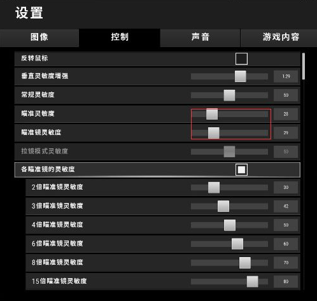Uncheck the 各瞄准镜的灵敏度 checkbox
Image resolution: width=317 pixels, height=301 pixels.
tap(241, 170)
